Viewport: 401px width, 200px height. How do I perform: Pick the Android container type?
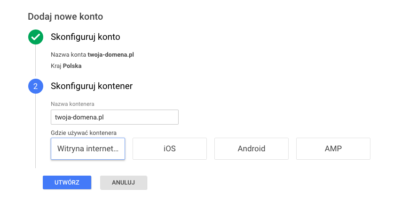pos(252,149)
